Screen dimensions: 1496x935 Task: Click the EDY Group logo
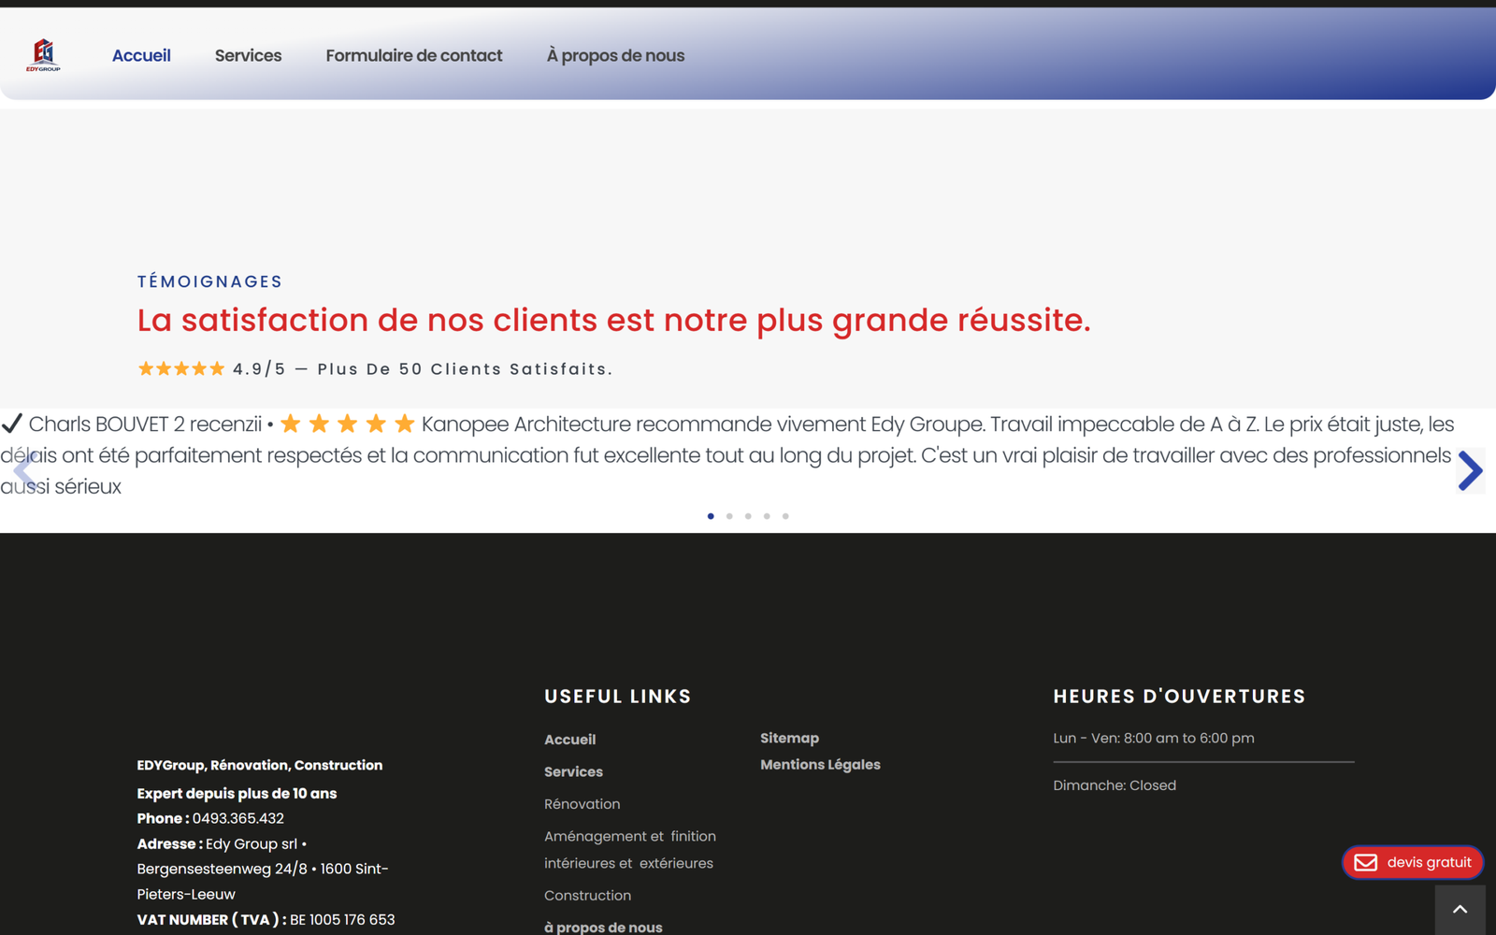coord(44,53)
